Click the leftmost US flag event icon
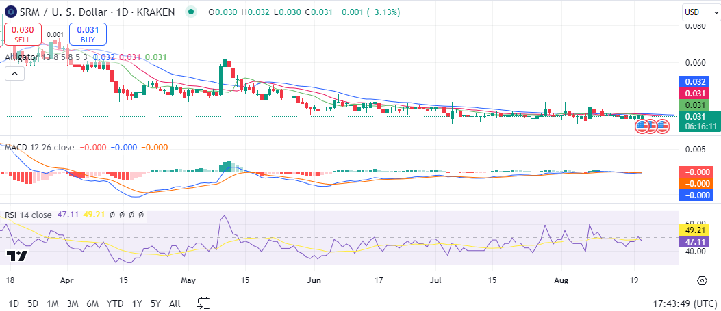The height and width of the screenshot is (311, 721). point(642,126)
